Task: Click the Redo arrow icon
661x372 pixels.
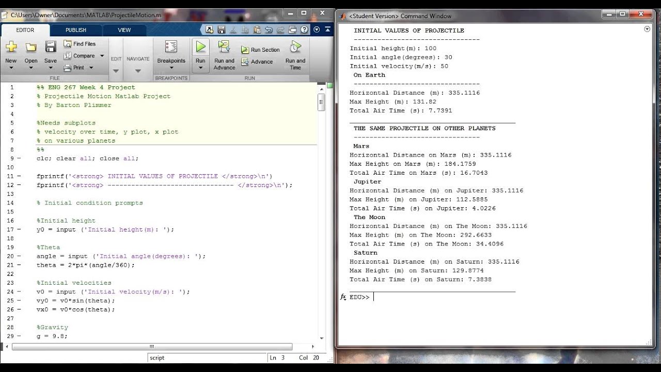Action: point(280,29)
